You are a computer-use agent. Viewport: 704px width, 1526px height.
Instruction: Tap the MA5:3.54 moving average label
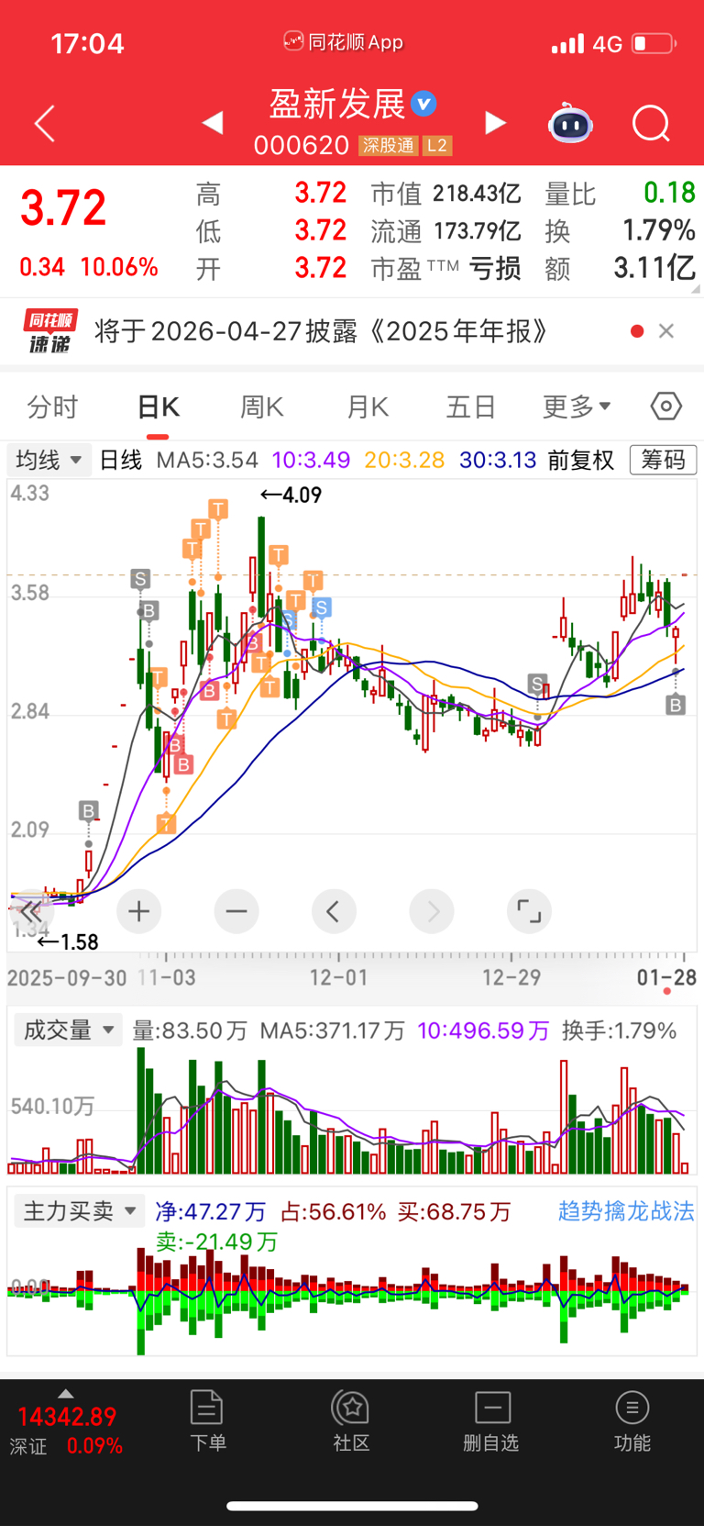click(x=207, y=460)
